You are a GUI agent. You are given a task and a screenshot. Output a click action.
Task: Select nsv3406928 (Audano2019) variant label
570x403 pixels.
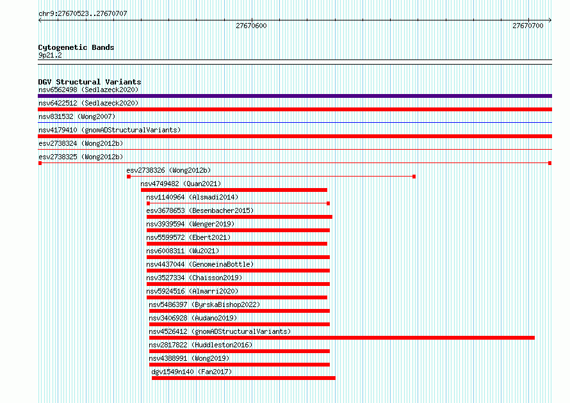point(193,318)
